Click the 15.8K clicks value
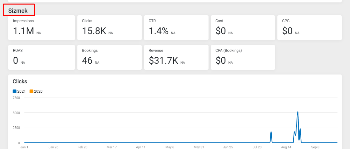Image resolution: width=350 pixels, height=149 pixels. 94,31
